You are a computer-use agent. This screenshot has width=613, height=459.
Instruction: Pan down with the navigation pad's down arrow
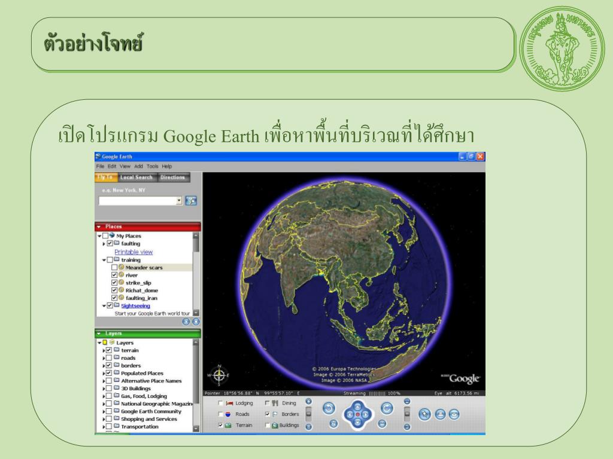pyautogui.click(x=357, y=422)
